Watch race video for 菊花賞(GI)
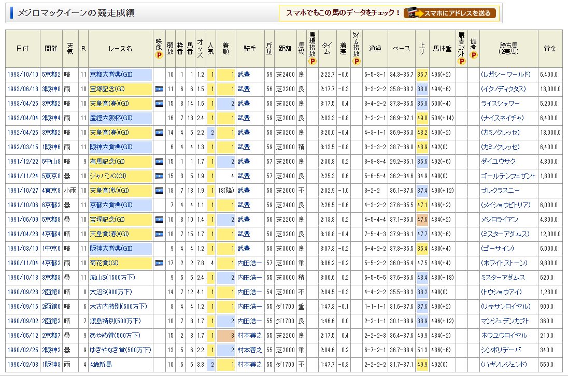This screenshot has width=568, height=376. coord(159,263)
